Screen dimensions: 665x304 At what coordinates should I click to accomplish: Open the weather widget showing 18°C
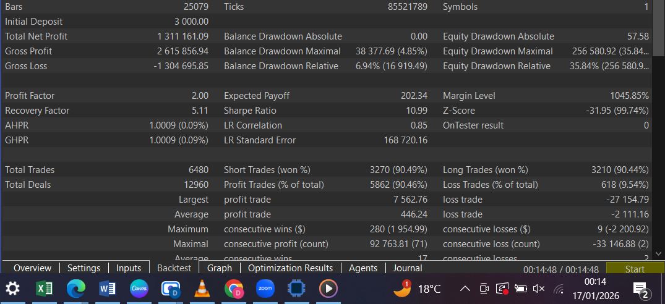click(418, 289)
